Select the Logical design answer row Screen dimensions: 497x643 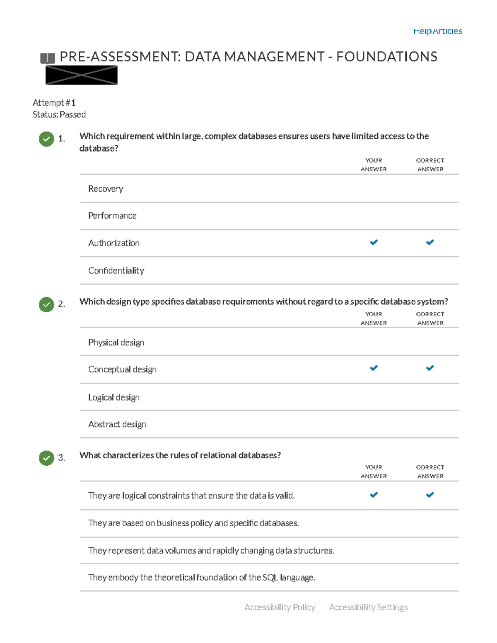tap(113, 397)
